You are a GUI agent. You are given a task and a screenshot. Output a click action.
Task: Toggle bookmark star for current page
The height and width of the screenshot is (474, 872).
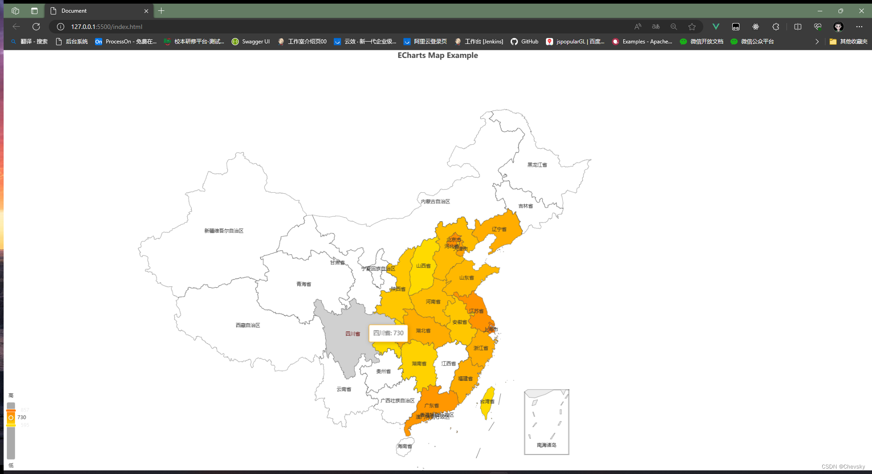coord(692,27)
